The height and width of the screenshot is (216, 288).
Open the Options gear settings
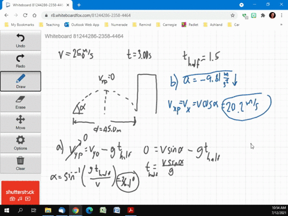(x=20, y=143)
